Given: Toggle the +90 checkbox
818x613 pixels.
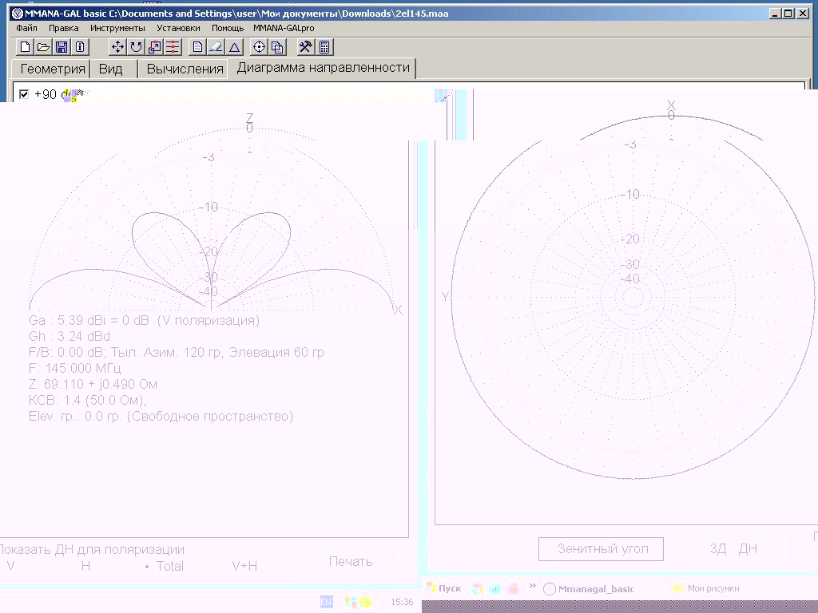Looking at the screenshot, I should [x=24, y=94].
